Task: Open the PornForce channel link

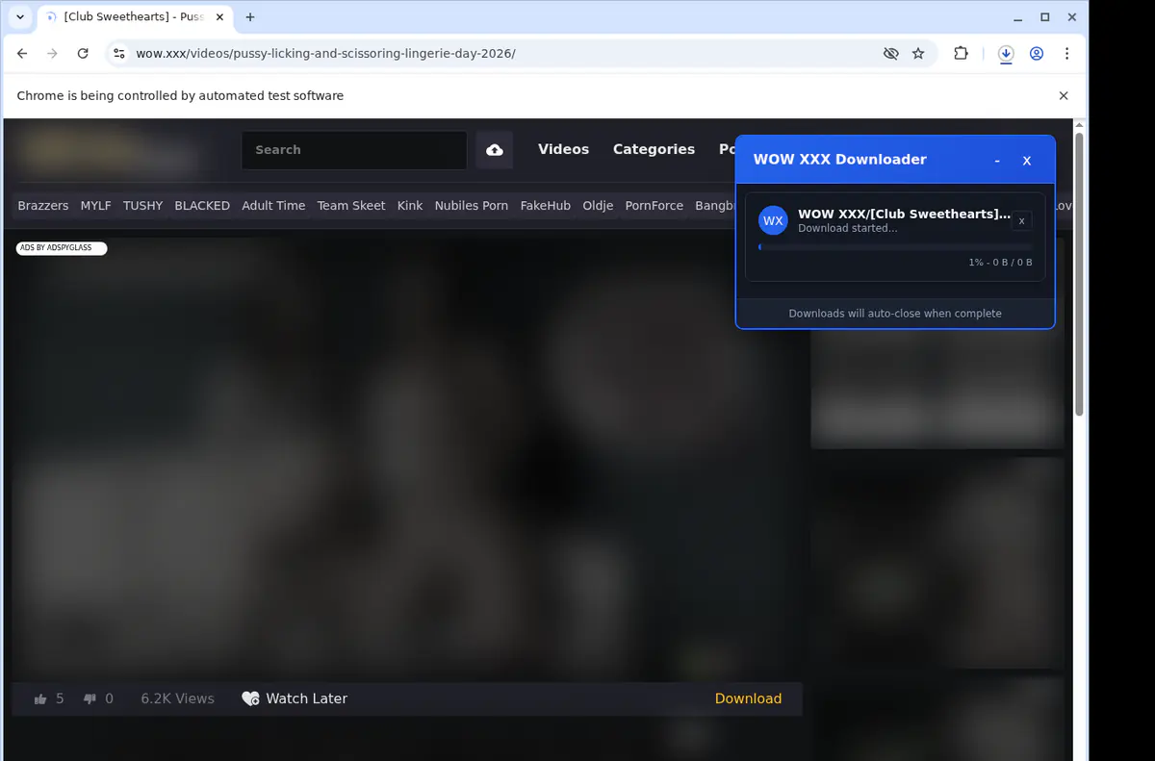Action: click(x=654, y=206)
